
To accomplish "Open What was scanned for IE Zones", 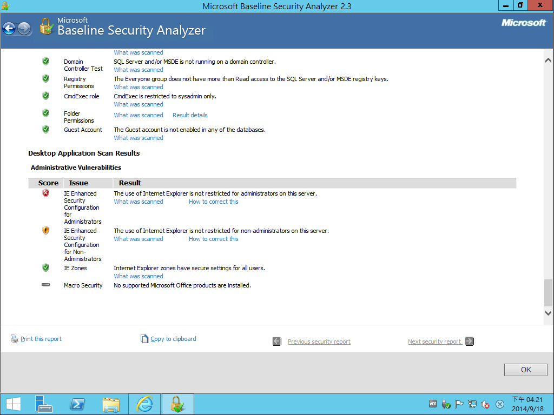I will (x=138, y=276).
